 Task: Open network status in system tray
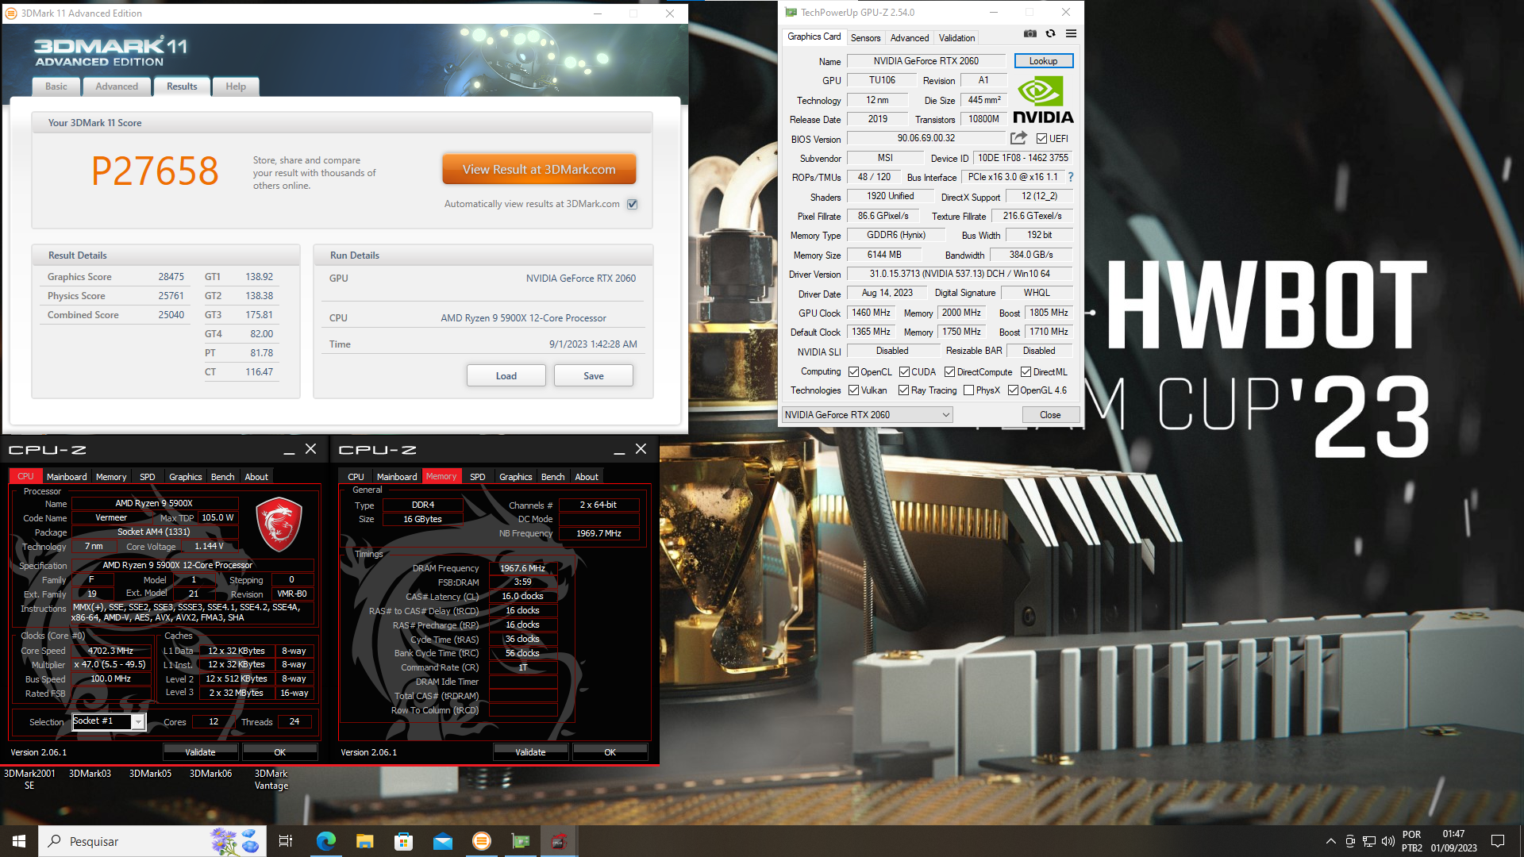1369,841
